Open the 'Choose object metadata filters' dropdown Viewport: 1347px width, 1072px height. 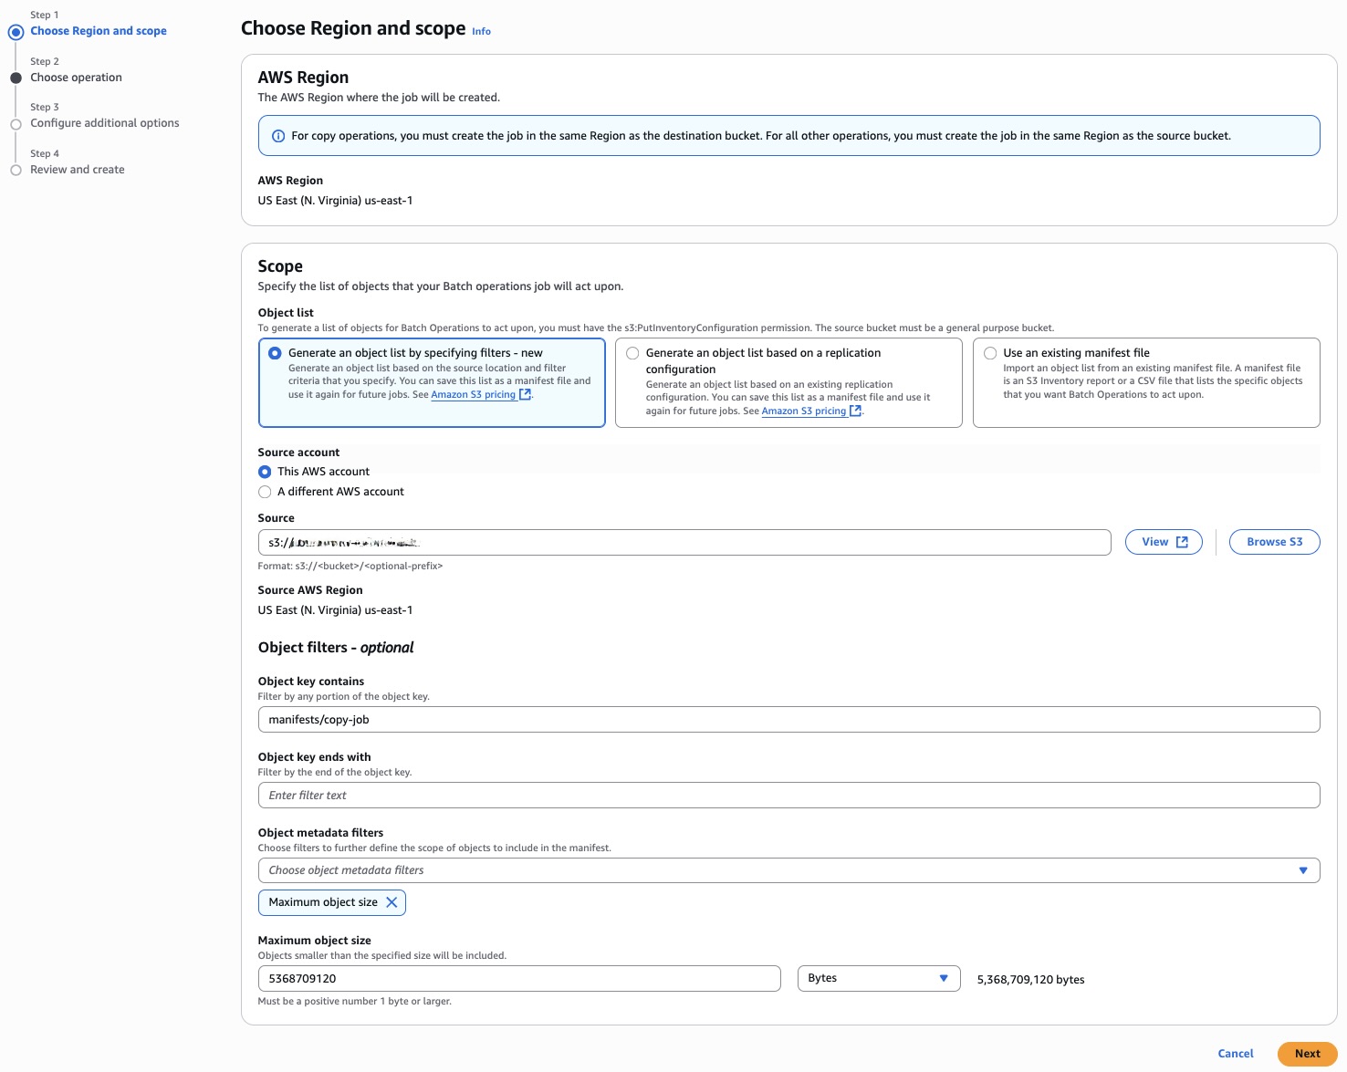pos(788,870)
